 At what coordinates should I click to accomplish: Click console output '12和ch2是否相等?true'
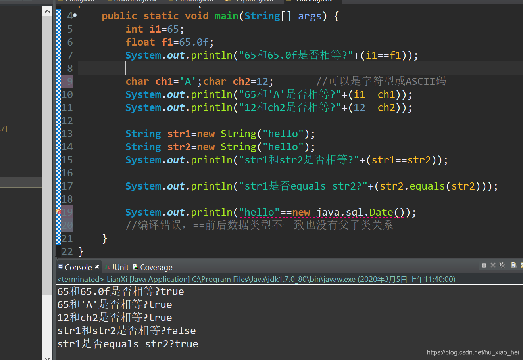click(115, 318)
